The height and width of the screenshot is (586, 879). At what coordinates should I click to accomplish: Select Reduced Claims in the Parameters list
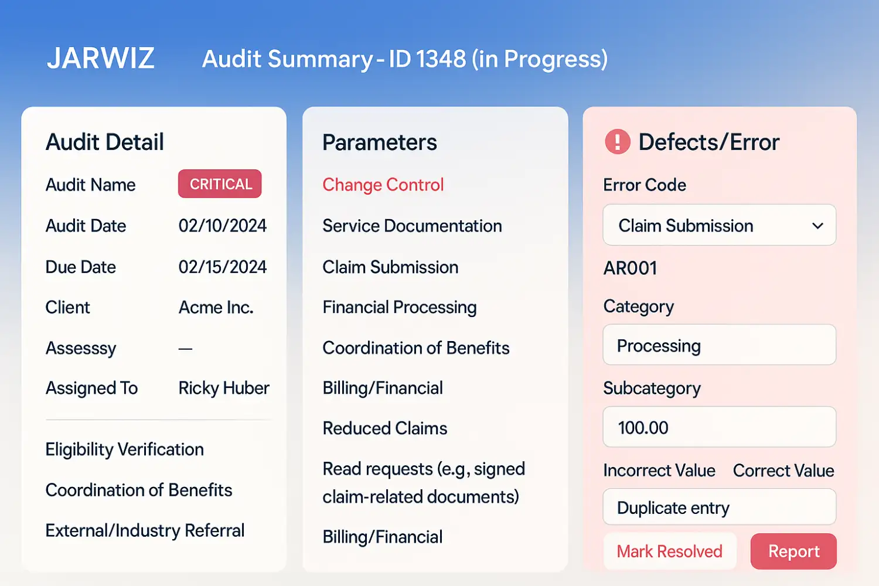pos(385,428)
